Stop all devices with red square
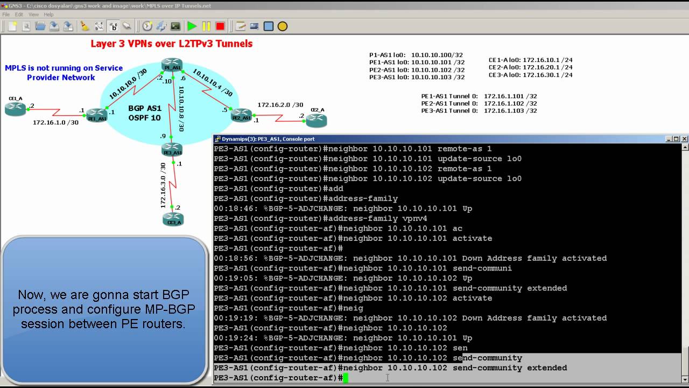The width and height of the screenshot is (689, 388). click(220, 26)
